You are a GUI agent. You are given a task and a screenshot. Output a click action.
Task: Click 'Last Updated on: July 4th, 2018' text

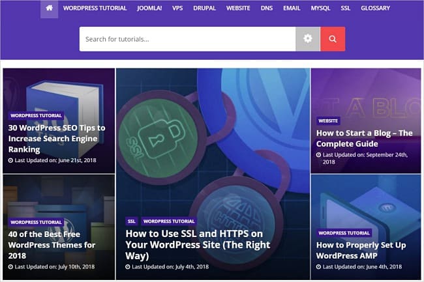170,267
